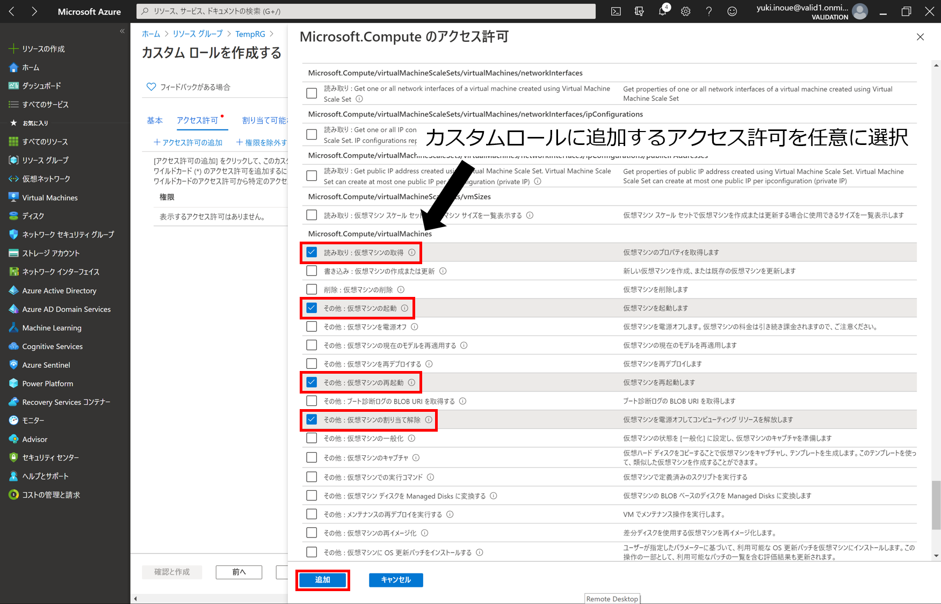Show info for 仮想マシンの取得 permission
The width and height of the screenshot is (941, 604).
click(x=412, y=252)
